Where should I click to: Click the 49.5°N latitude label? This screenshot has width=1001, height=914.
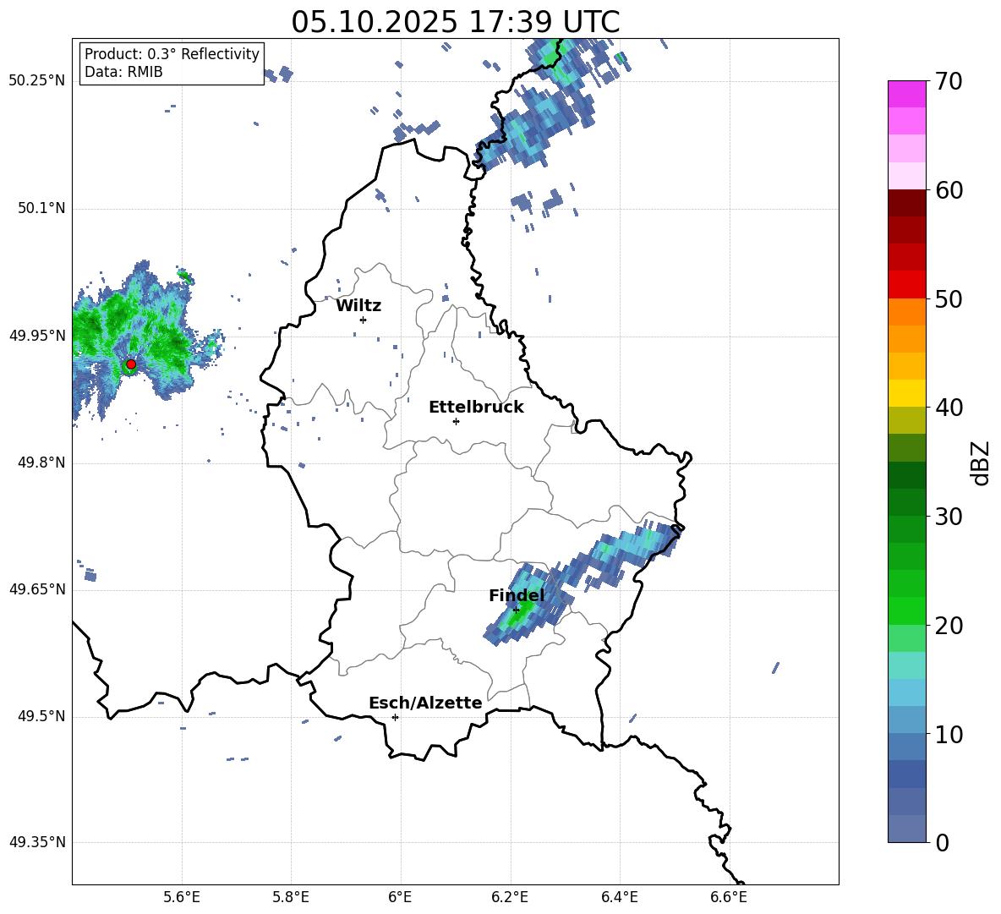(x=41, y=716)
